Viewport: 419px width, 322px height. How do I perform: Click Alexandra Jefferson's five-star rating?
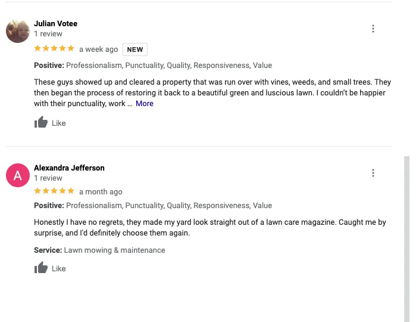(54, 191)
